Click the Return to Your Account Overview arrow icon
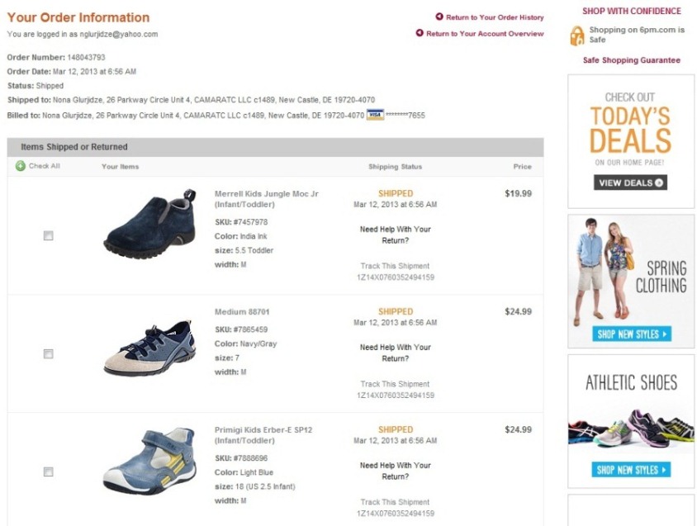The height and width of the screenshot is (526, 697). pyautogui.click(x=420, y=34)
